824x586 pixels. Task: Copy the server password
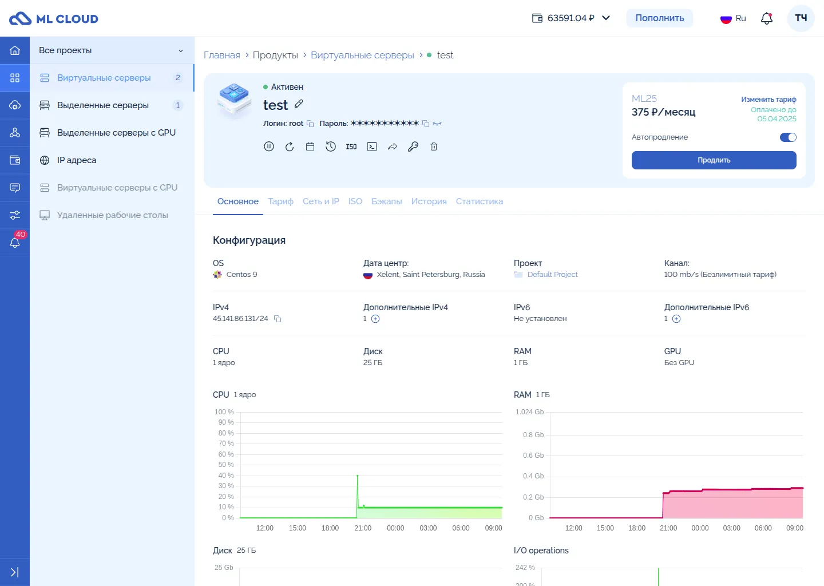(x=426, y=124)
